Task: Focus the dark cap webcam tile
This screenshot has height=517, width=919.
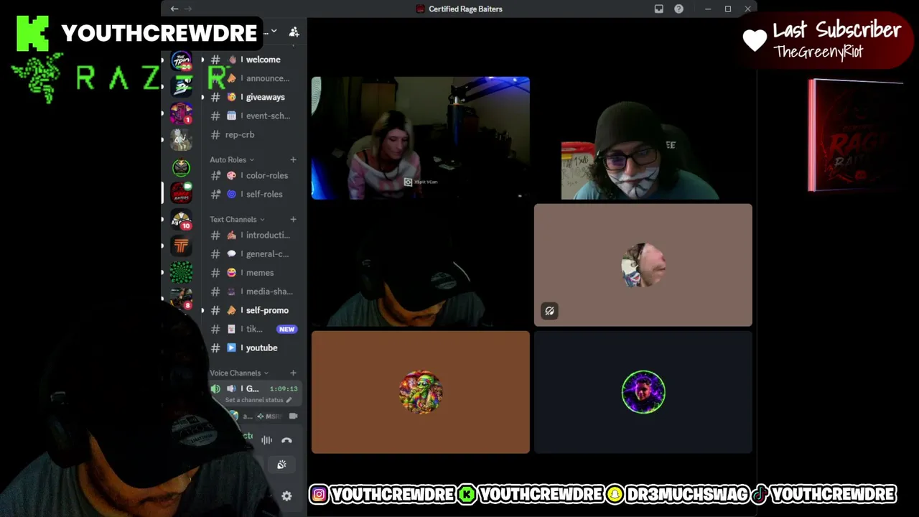Action: [x=421, y=265]
